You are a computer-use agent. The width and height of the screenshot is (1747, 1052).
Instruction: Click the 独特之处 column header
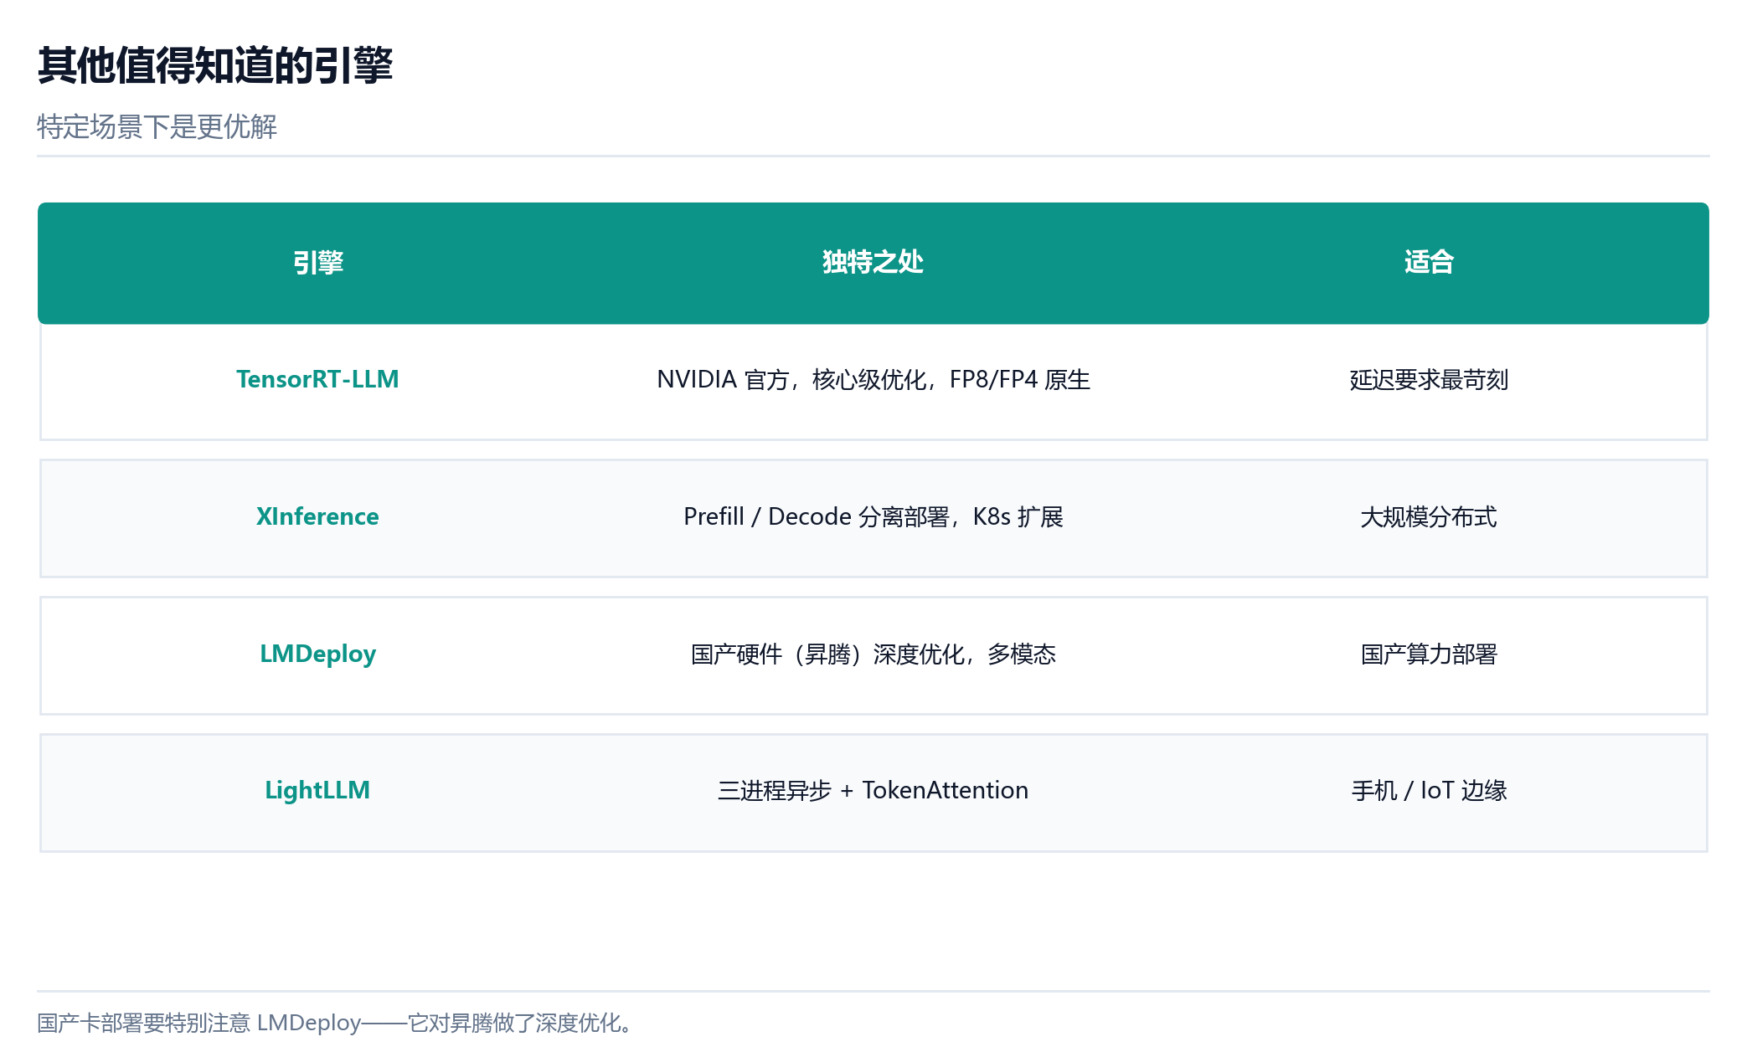(x=873, y=263)
